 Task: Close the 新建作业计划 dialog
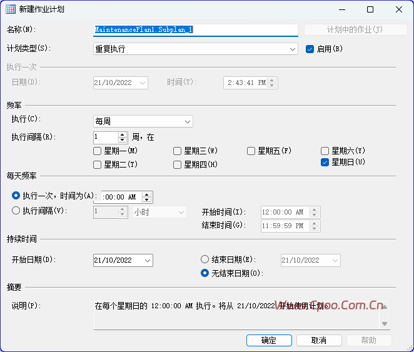pos(399,9)
